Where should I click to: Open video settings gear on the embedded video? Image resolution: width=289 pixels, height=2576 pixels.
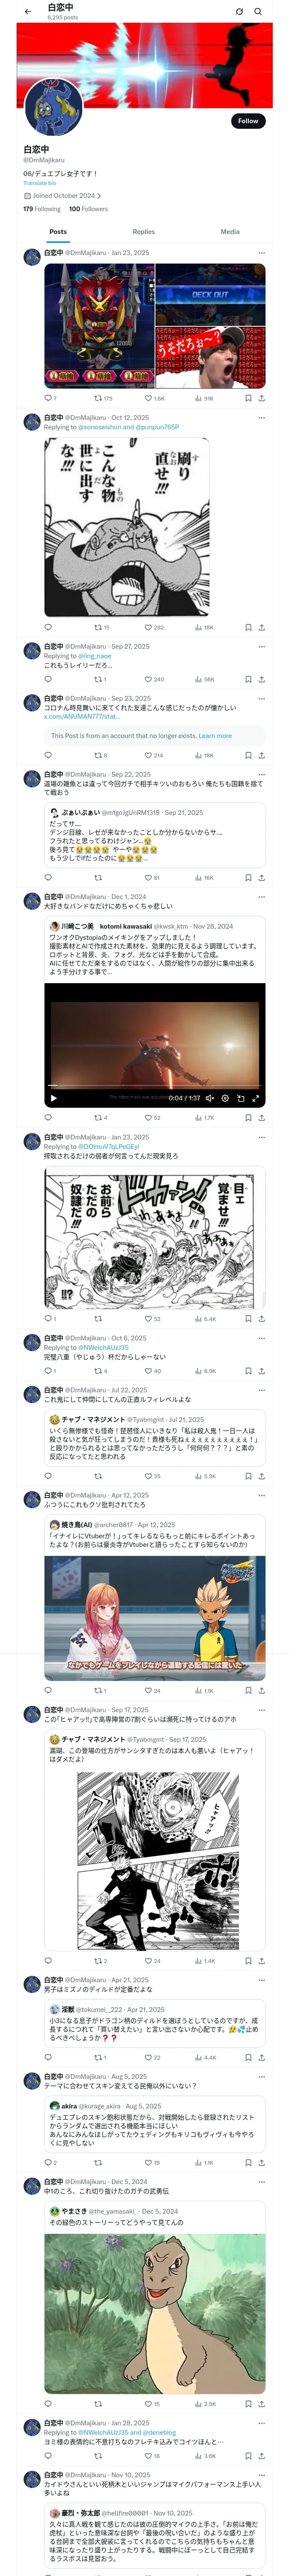[x=225, y=1098]
